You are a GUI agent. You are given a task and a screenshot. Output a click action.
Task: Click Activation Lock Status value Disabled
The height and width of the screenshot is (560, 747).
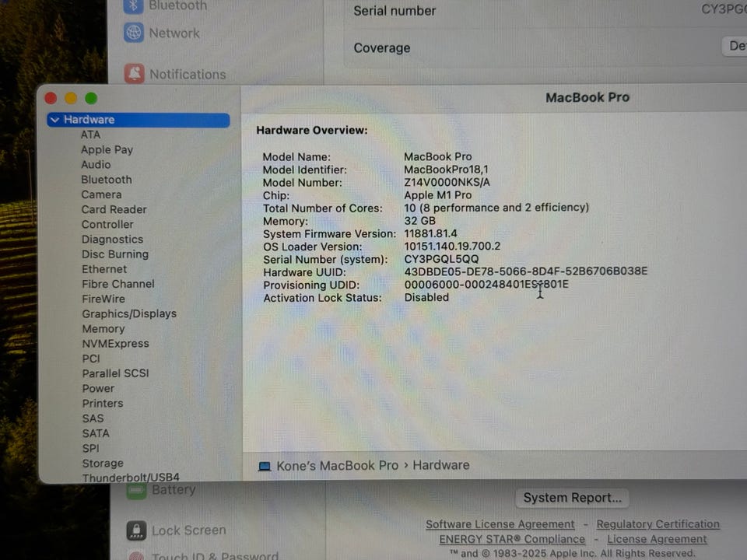click(426, 298)
